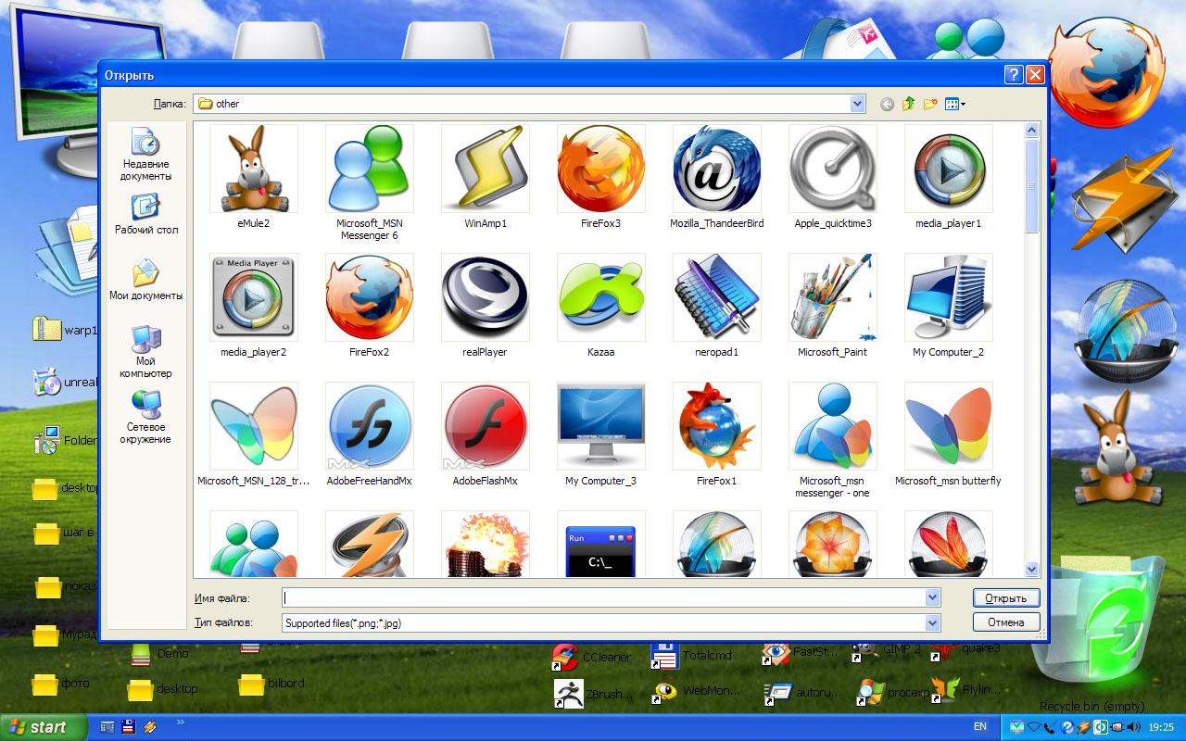Open the Views dropdown arrow
This screenshot has width=1186, height=741.
click(x=962, y=104)
